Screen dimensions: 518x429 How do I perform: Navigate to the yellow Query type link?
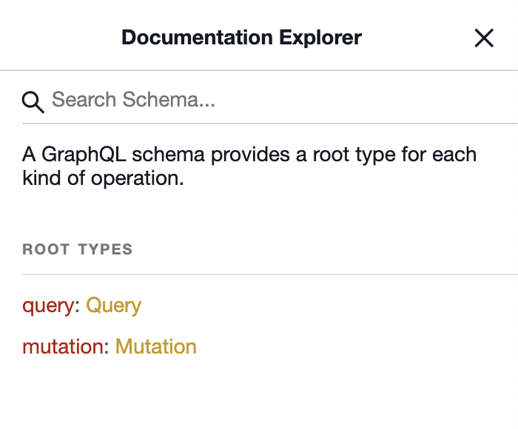pyautogui.click(x=113, y=305)
